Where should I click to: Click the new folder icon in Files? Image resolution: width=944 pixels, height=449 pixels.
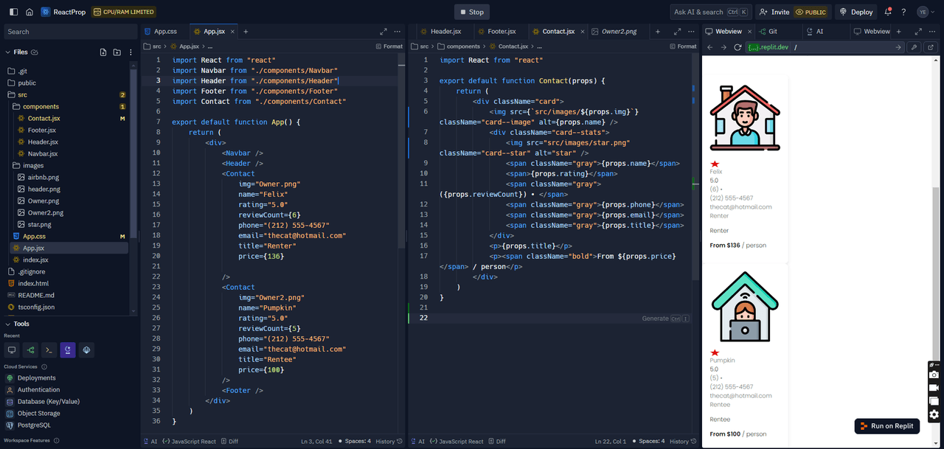coord(117,52)
